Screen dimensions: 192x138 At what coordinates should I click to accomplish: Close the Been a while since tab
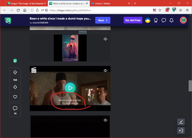(87, 4)
